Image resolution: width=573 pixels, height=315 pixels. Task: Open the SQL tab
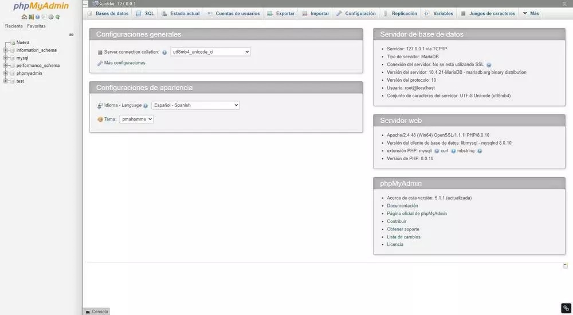pyautogui.click(x=145, y=14)
